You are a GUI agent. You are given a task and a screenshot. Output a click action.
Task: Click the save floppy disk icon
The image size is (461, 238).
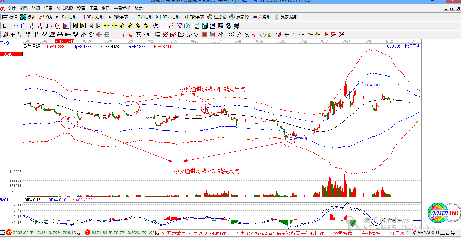(x=220, y=26)
